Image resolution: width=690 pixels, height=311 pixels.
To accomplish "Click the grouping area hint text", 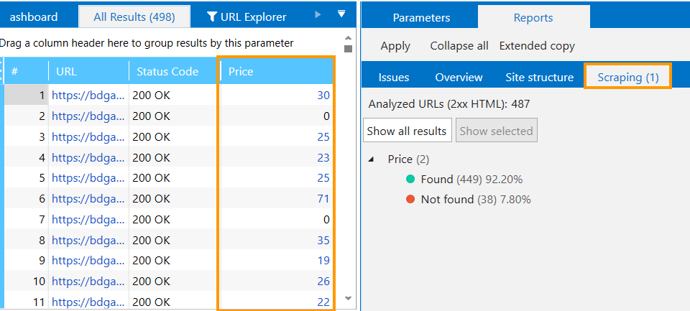I will click(x=147, y=43).
